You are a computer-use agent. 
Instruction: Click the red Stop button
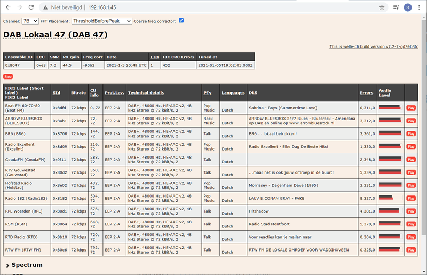click(8, 76)
